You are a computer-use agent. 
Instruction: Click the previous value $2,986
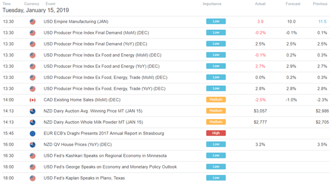(322, 111)
